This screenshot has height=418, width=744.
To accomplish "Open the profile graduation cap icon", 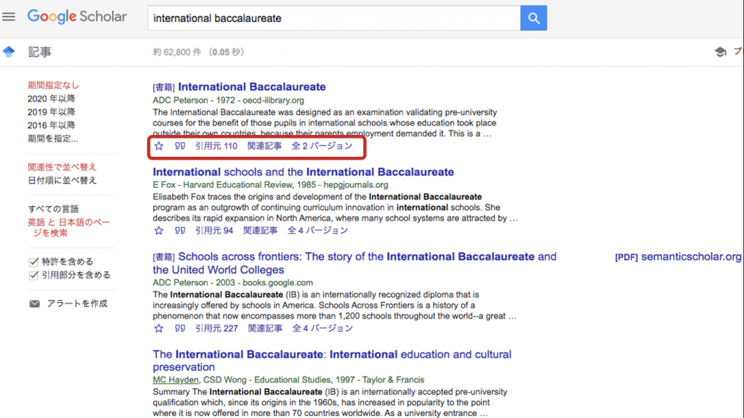I will pos(720,52).
